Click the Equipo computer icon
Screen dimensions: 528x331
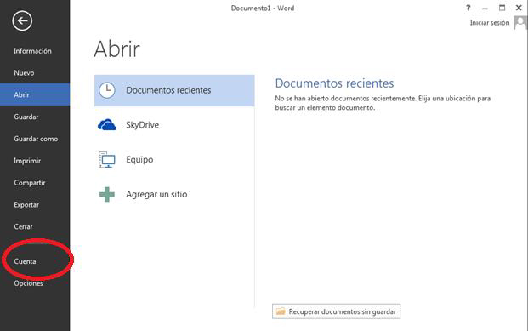107,160
